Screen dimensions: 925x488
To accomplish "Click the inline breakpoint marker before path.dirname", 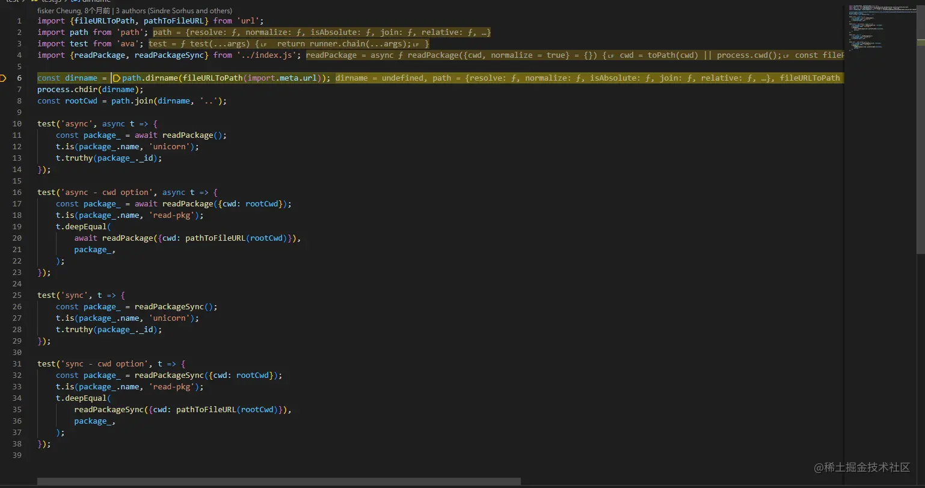I will [117, 78].
